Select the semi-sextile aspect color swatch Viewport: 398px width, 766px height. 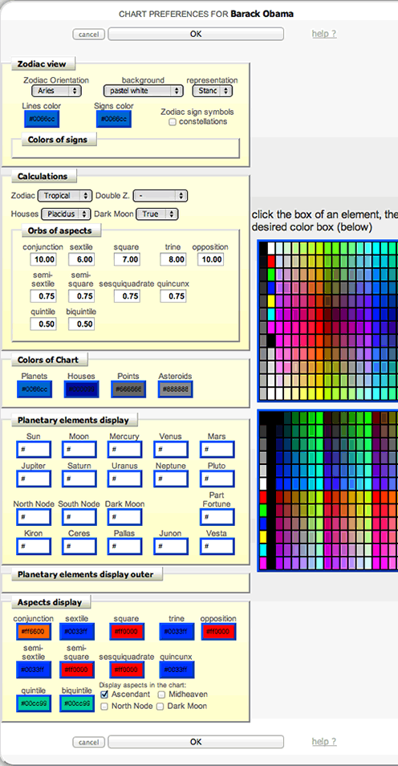(33, 670)
